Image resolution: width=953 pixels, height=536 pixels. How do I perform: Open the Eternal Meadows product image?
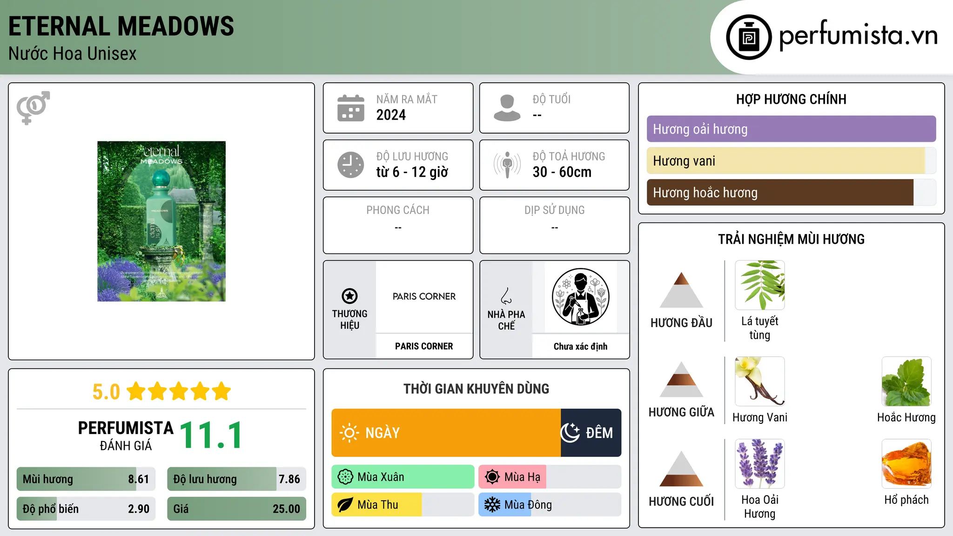pyautogui.click(x=161, y=221)
